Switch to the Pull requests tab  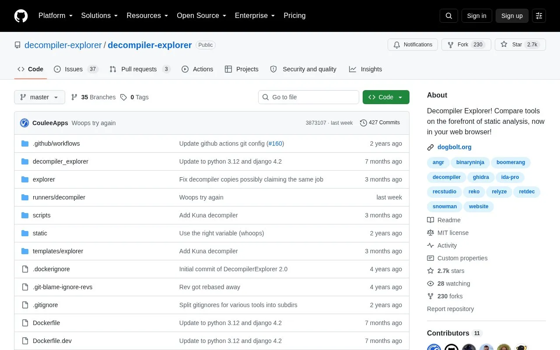[x=140, y=69]
